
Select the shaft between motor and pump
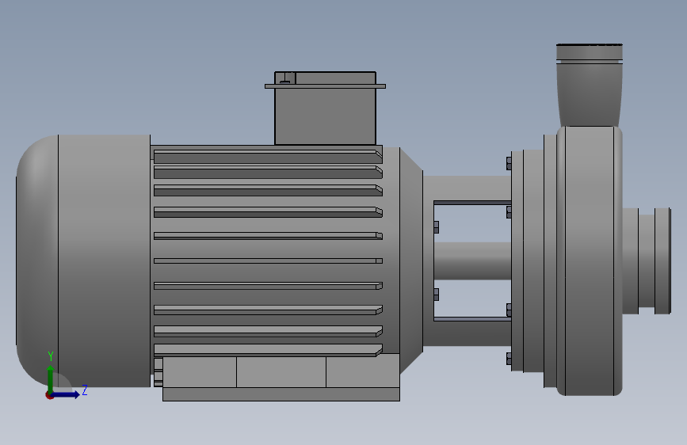point(472,261)
